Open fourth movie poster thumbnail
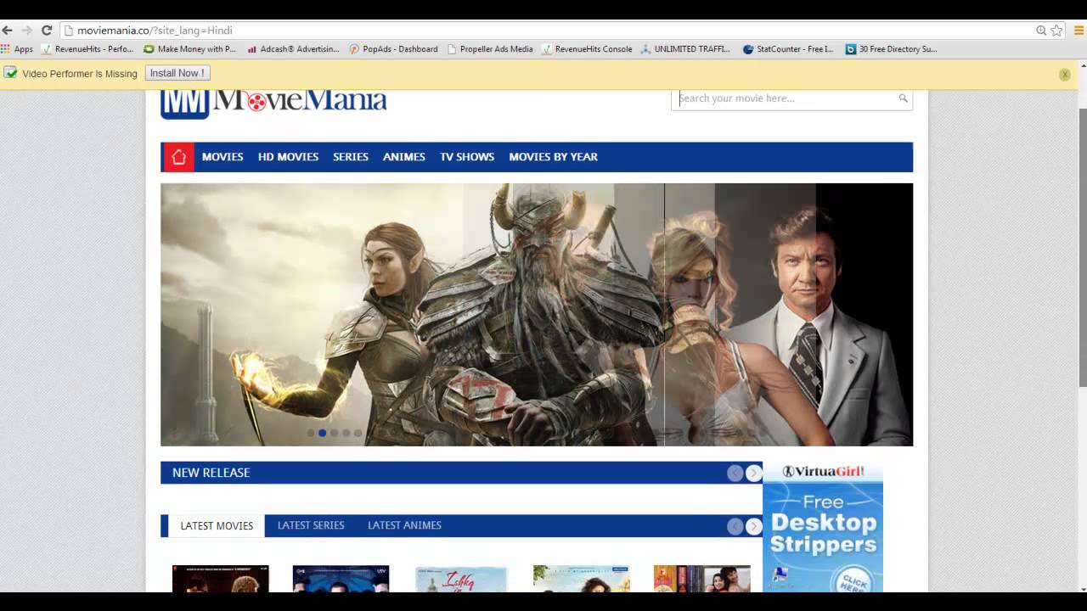The image size is (1087, 611). click(x=582, y=579)
